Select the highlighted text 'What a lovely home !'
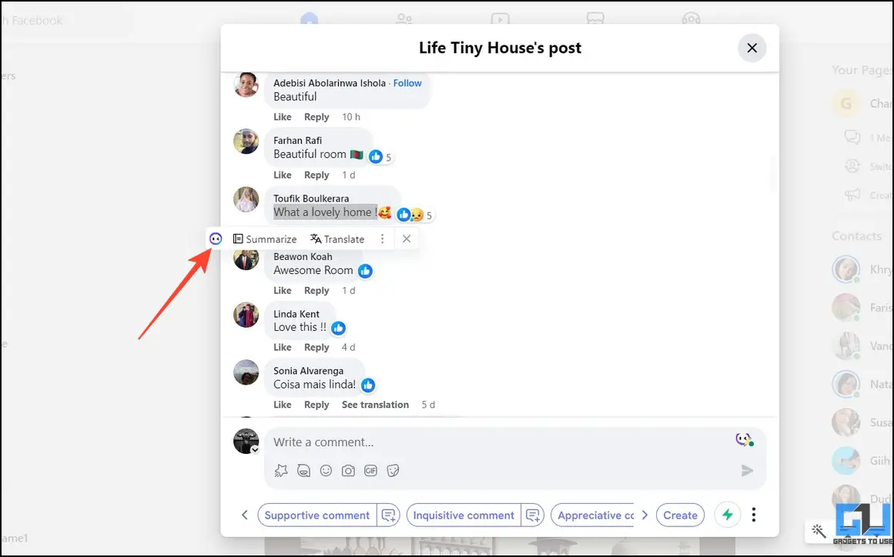This screenshot has height=557, width=894. click(x=325, y=212)
